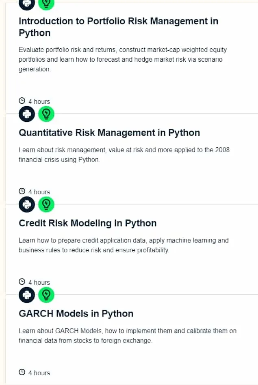Click the 2008 financial crisis description text
The height and width of the screenshot is (385, 258).
124,155
